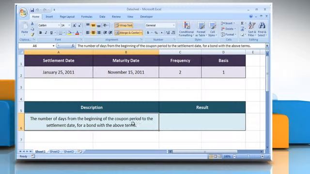
Task: Toggle Middle Align vertical alignment
Action: tap(93, 25)
